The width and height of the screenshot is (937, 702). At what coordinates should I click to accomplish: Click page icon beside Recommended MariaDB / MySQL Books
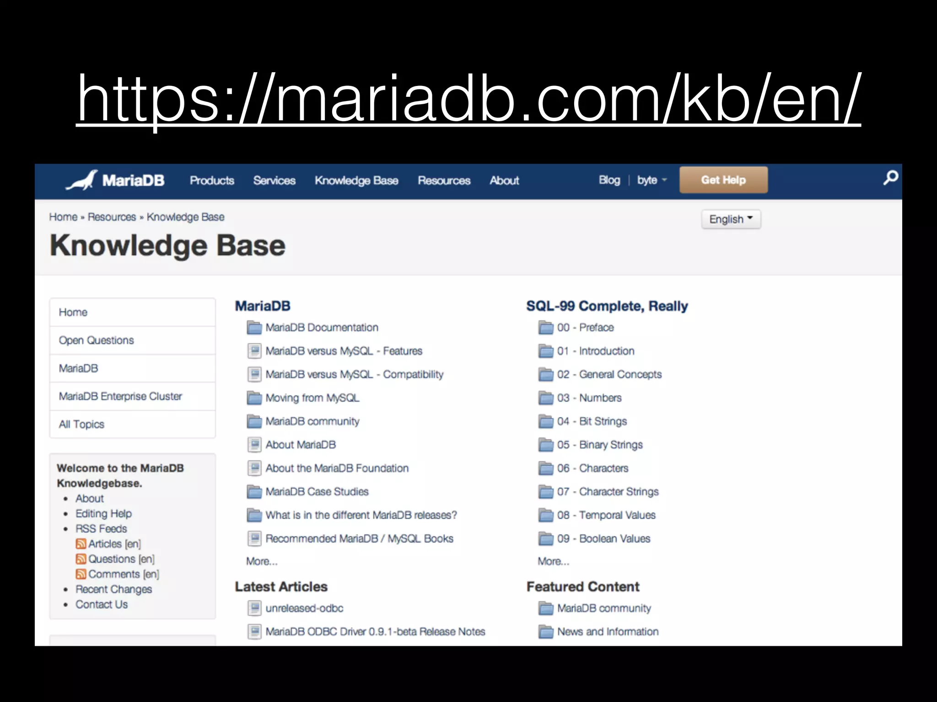coord(254,538)
